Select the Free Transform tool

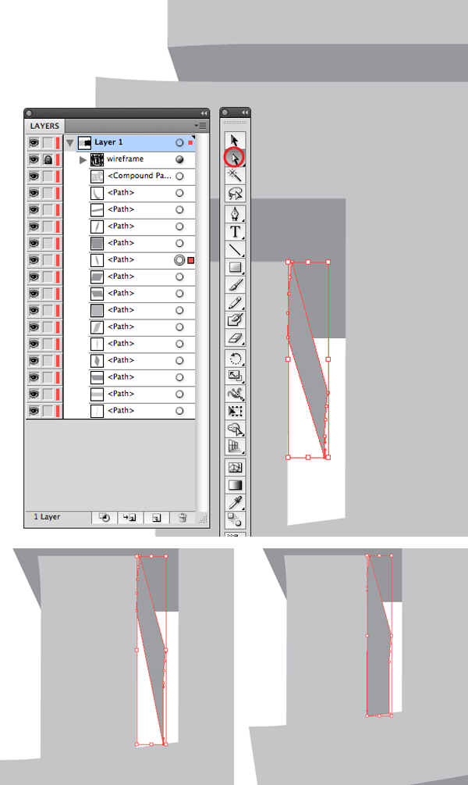pos(235,411)
